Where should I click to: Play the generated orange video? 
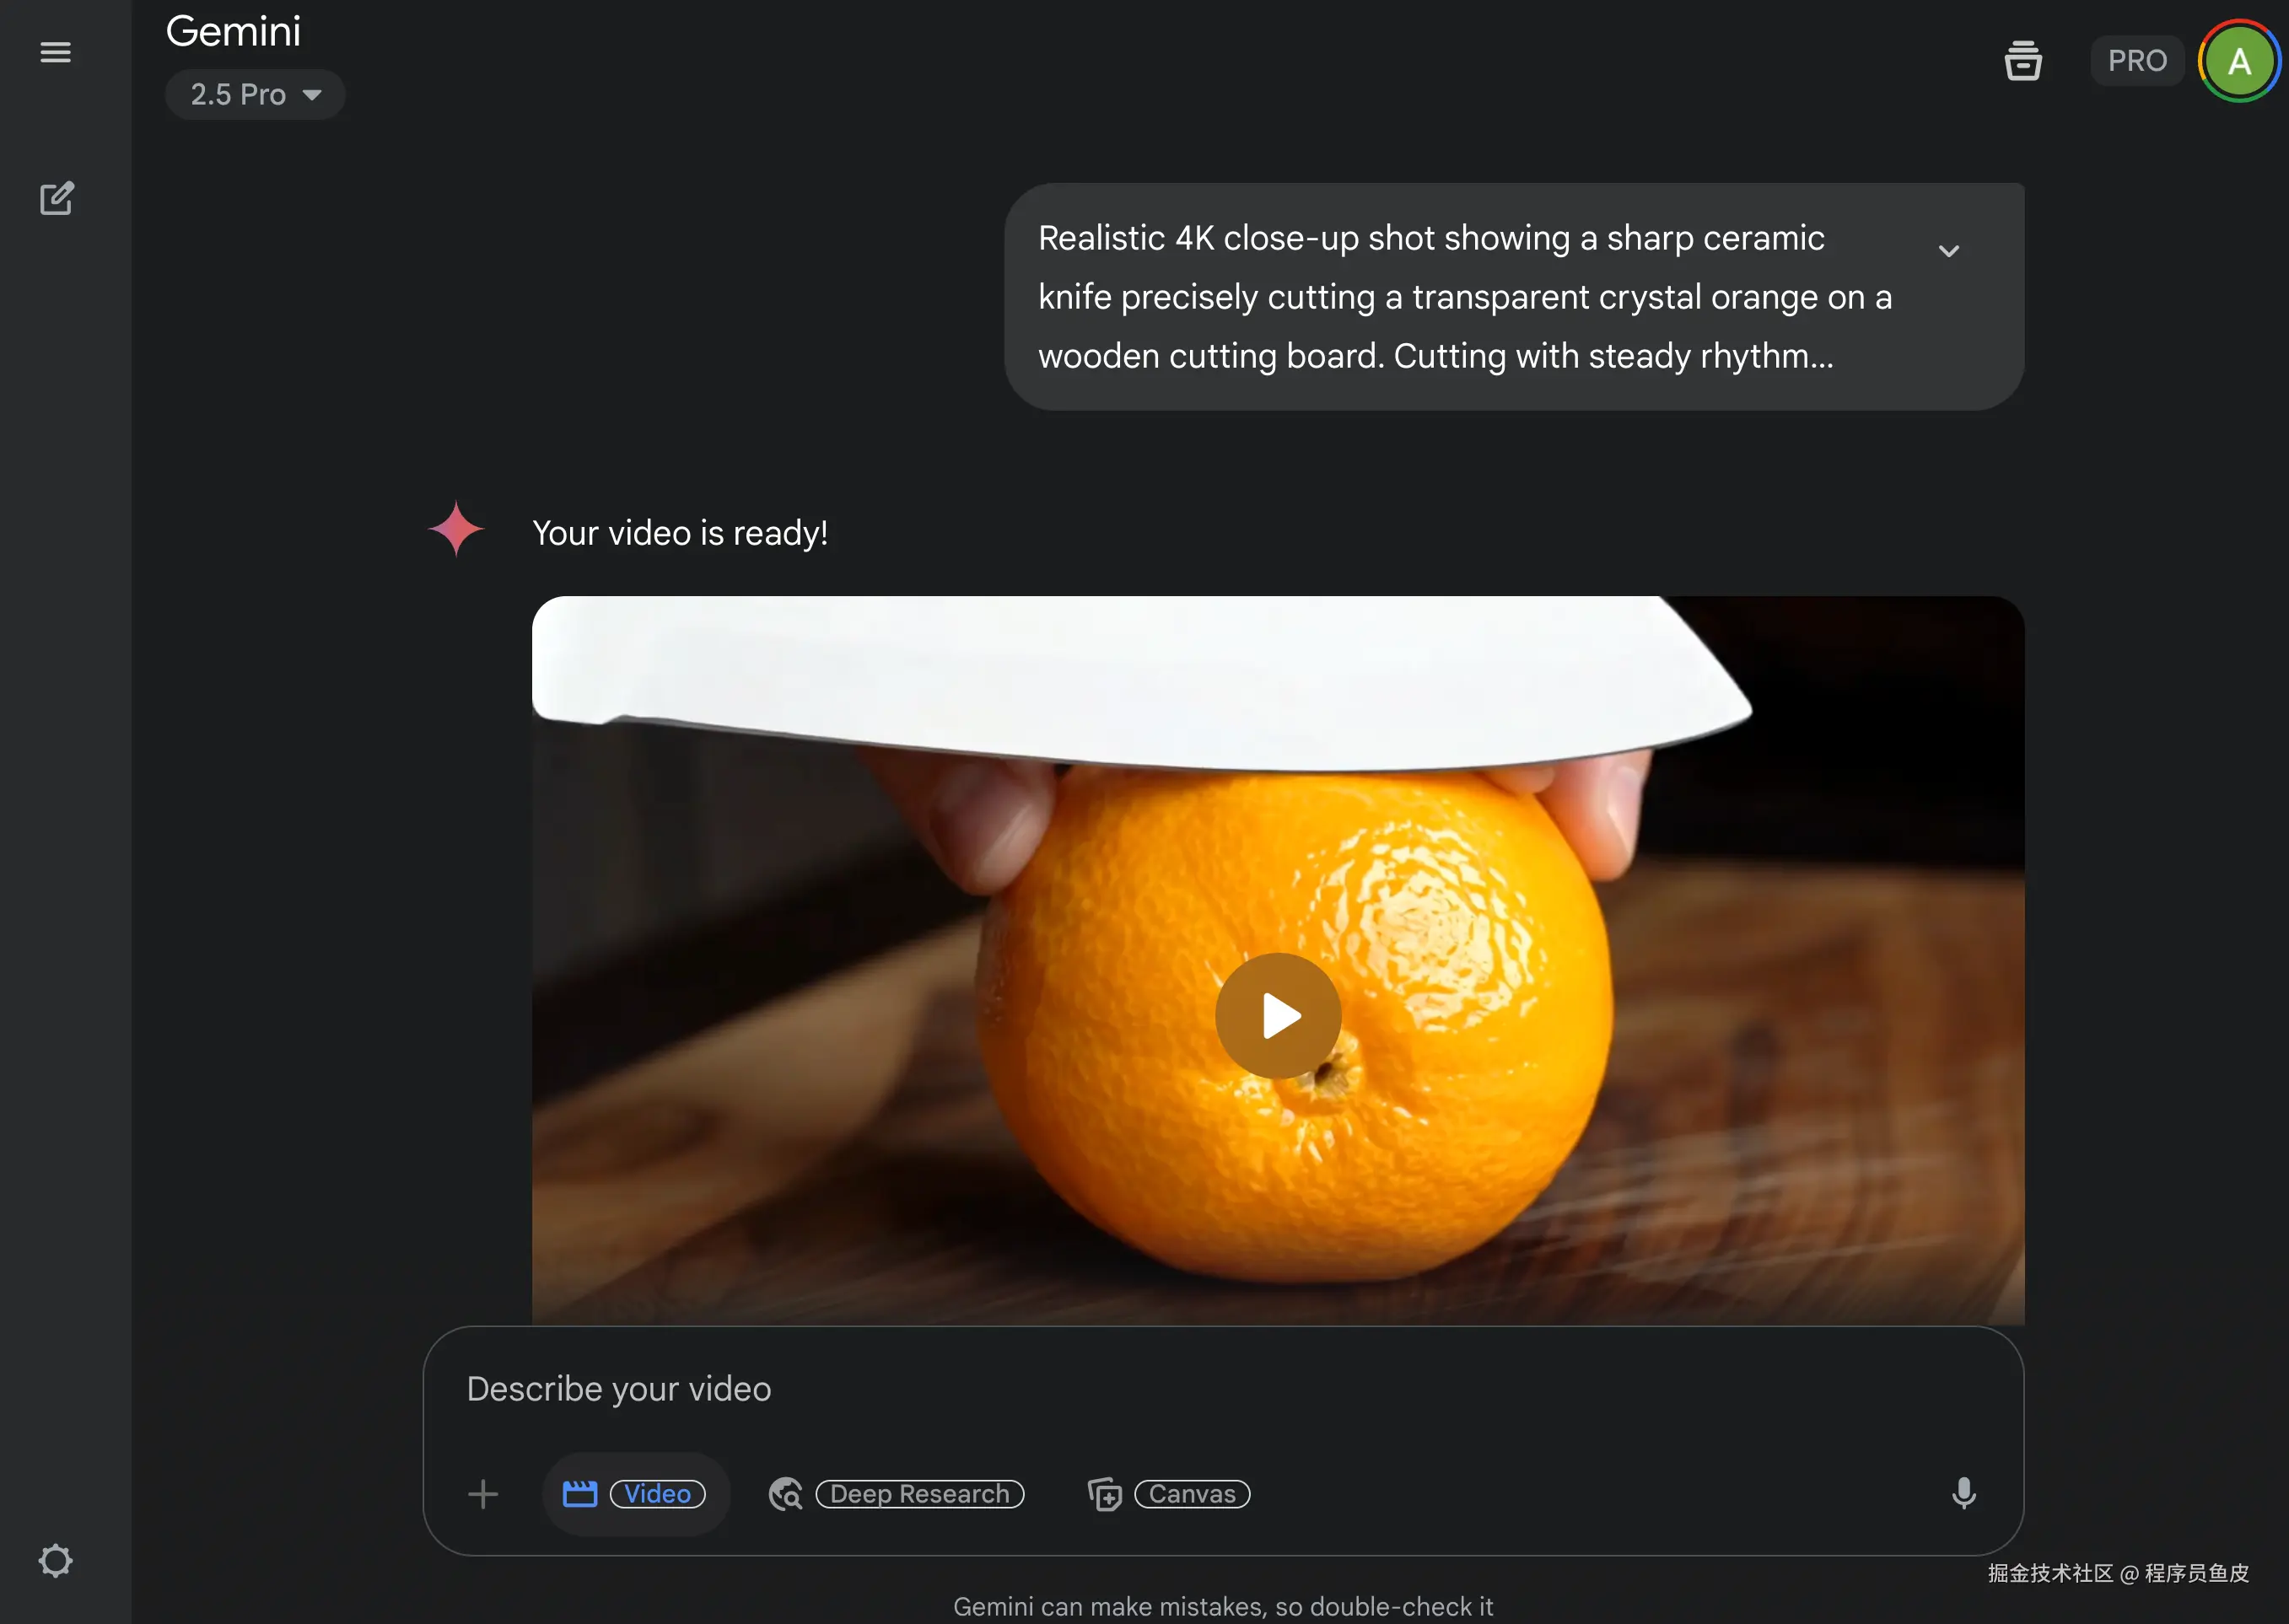1277,1015
